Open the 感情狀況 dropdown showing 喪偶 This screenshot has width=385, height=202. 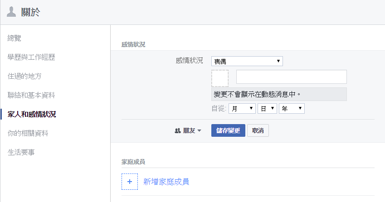247,61
